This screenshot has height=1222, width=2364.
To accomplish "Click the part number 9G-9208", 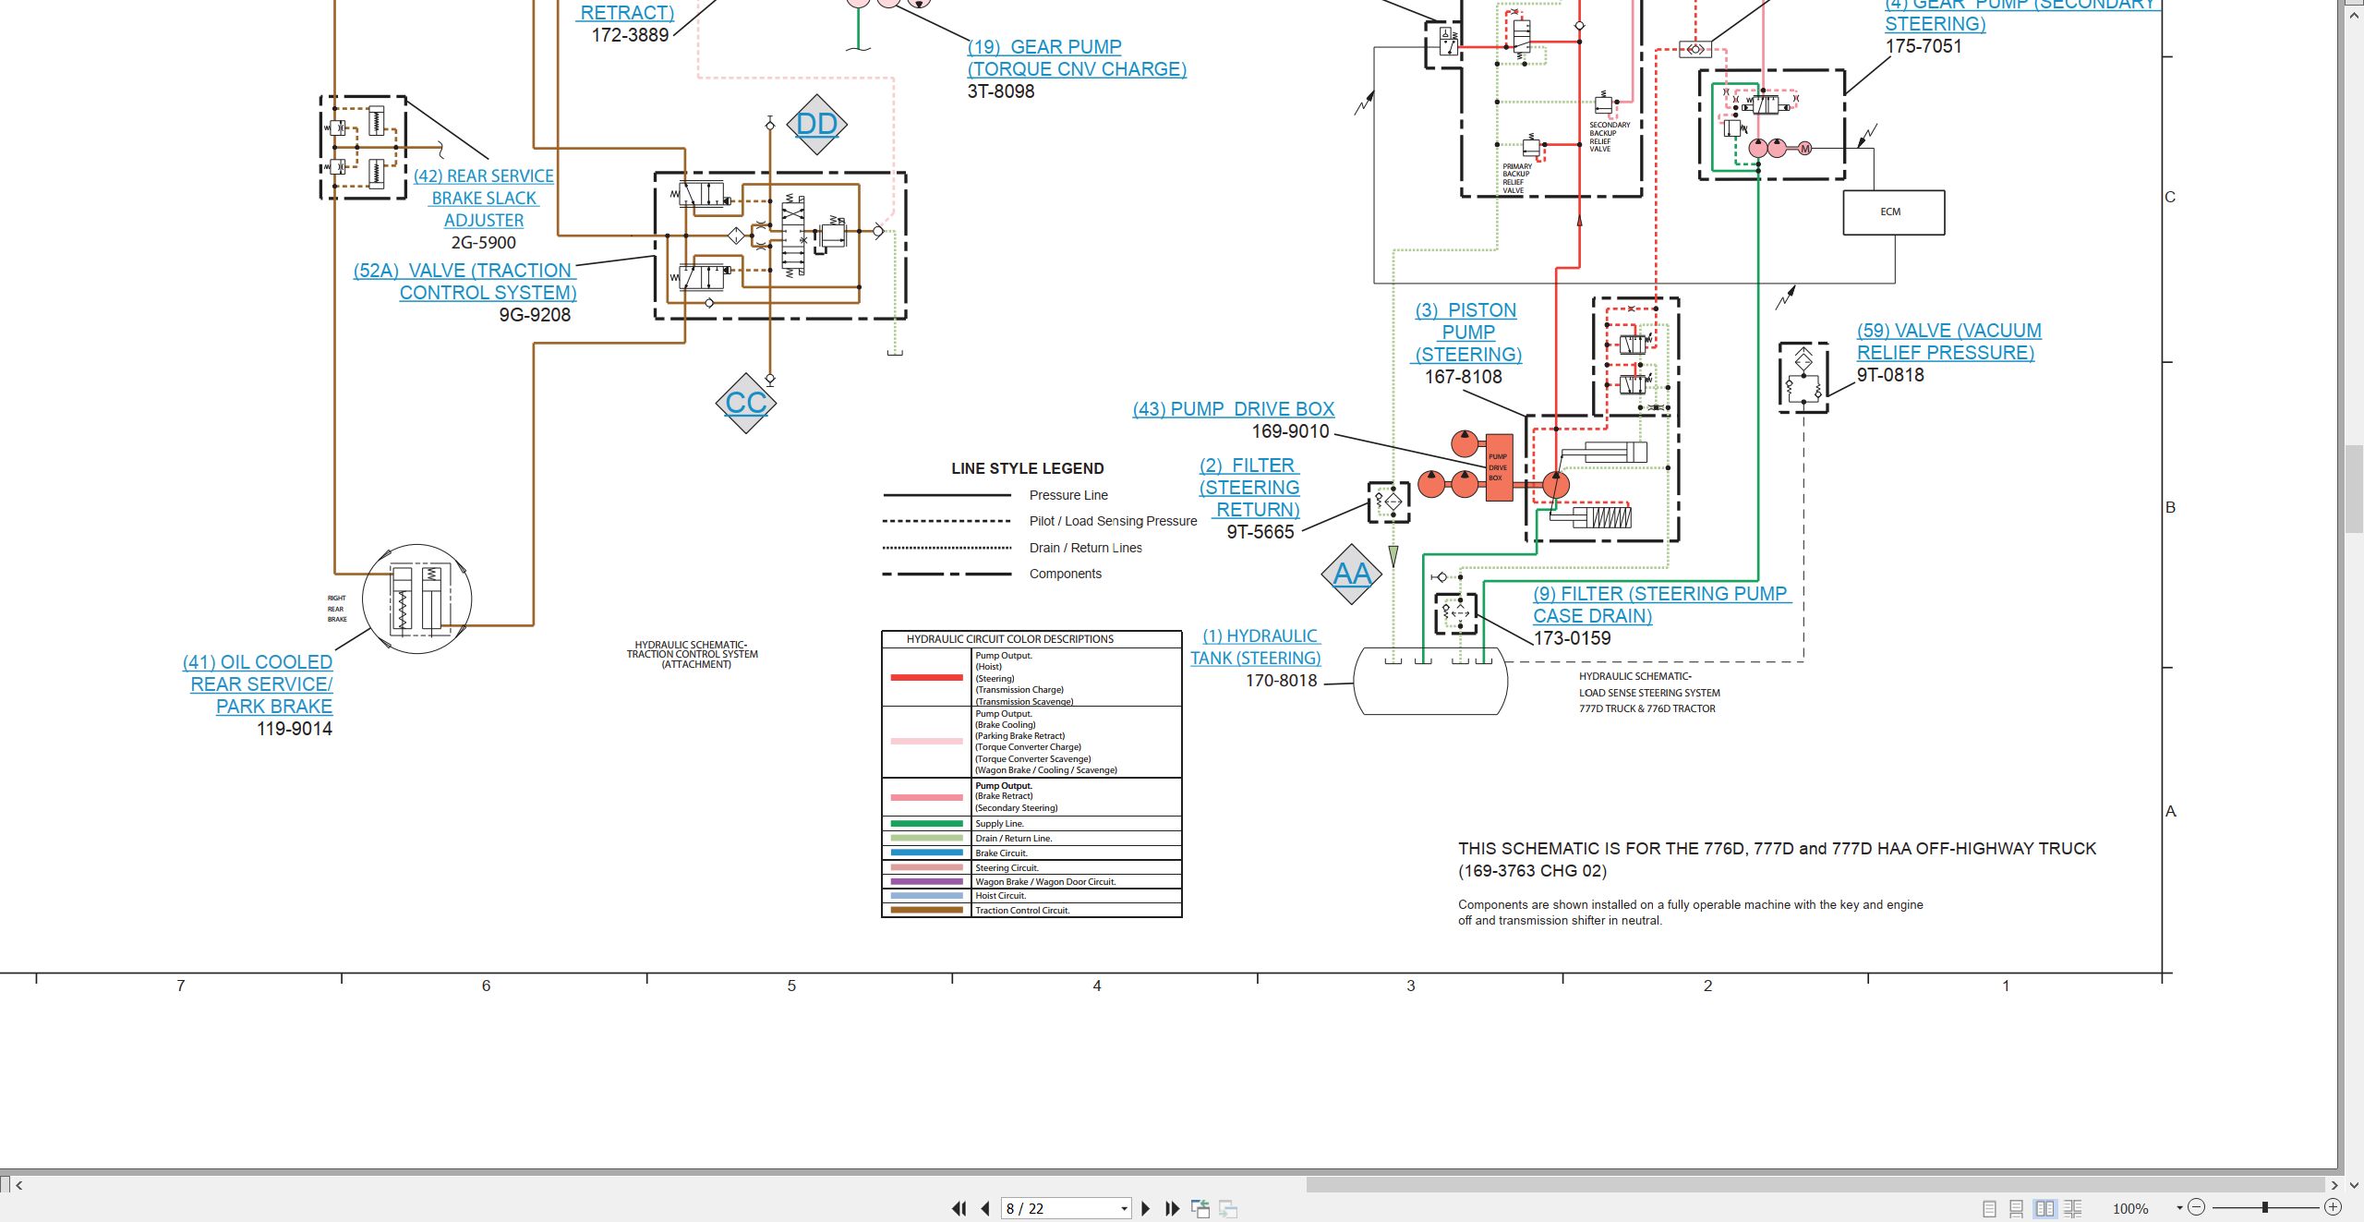I will click(x=535, y=315).
